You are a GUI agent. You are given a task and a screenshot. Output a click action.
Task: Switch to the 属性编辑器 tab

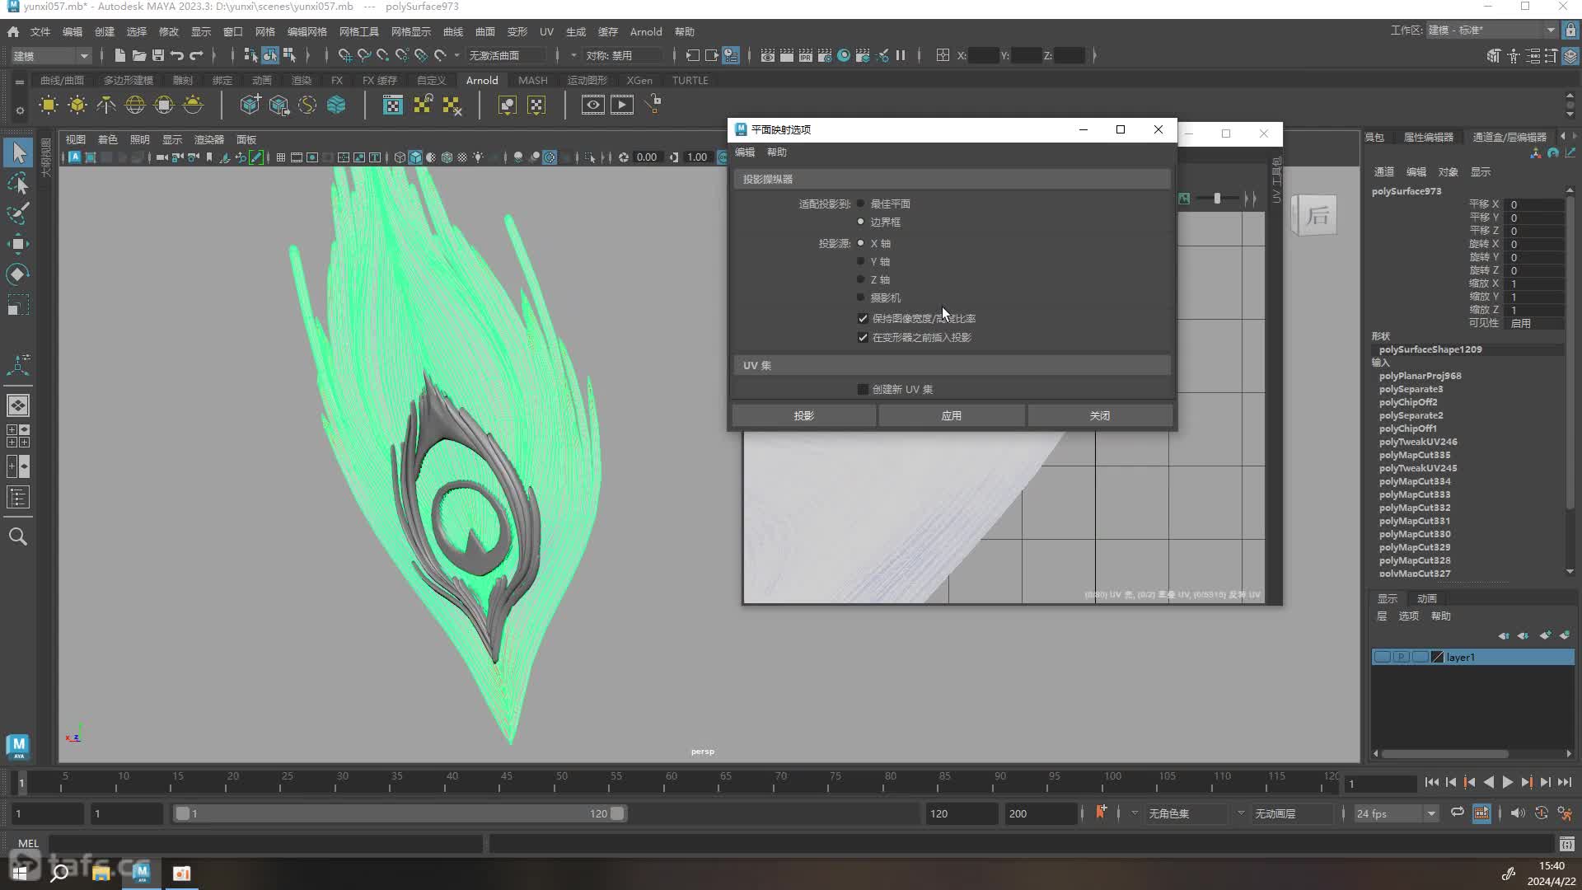(x=1429, y=137)
